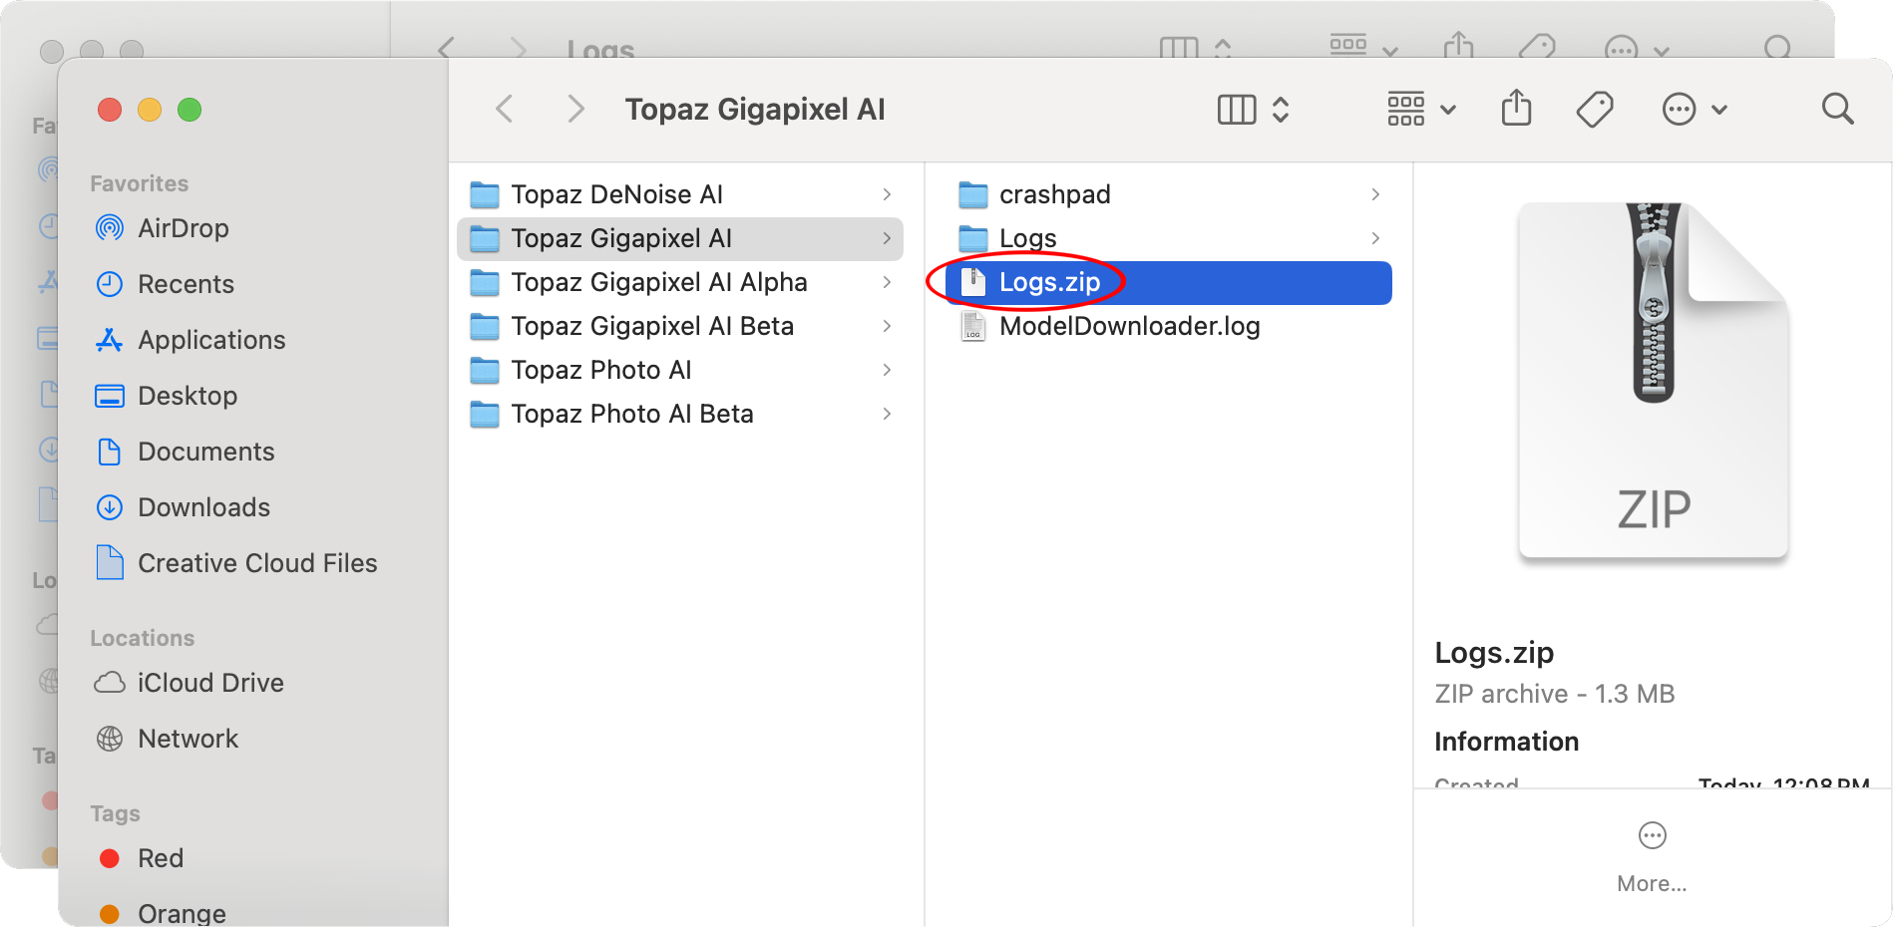Screen dimensions: 1893x927
Task: Click the Creative Cloud Files document icon
Action: [x=110, y=562]
